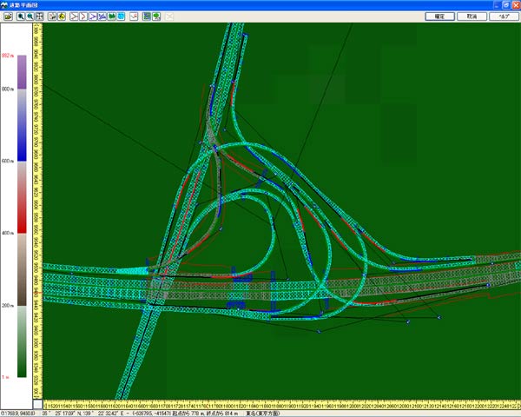
Task: Click the white ruler corner box
Action: 37,404
